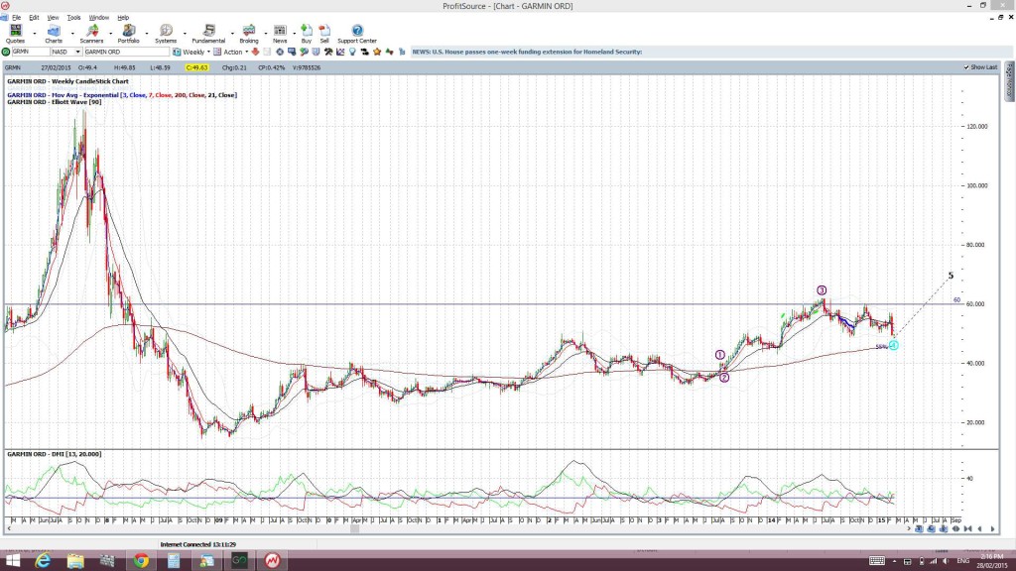This screenshot has height=571, width=1016.
Task: Click the NEWS headline about Homeland Security
Action: coord(527,52)
